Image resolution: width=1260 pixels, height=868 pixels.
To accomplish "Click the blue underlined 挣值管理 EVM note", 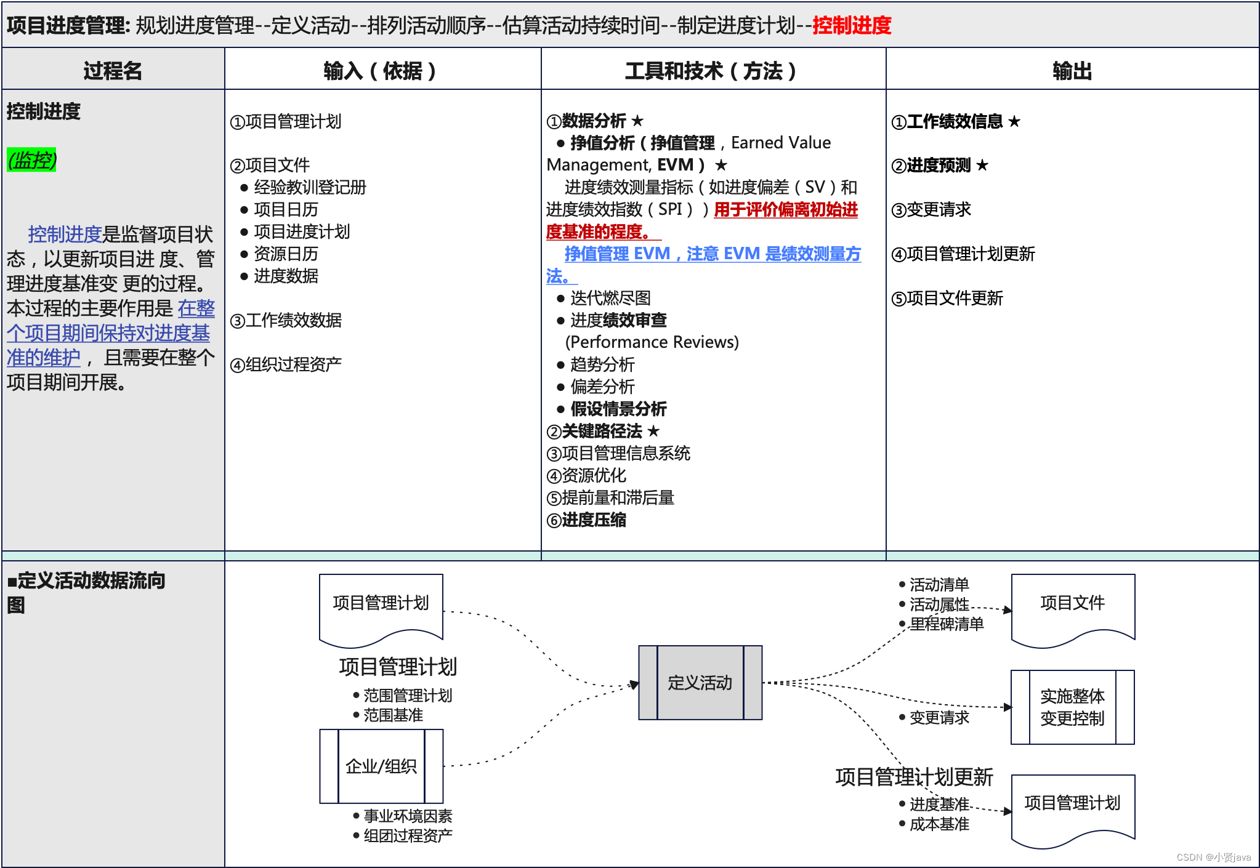I will (703, 265).
